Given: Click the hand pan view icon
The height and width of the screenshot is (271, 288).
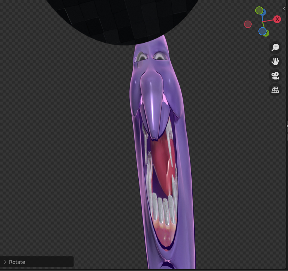Looking at the screenshot, I should tap(275, 61).
